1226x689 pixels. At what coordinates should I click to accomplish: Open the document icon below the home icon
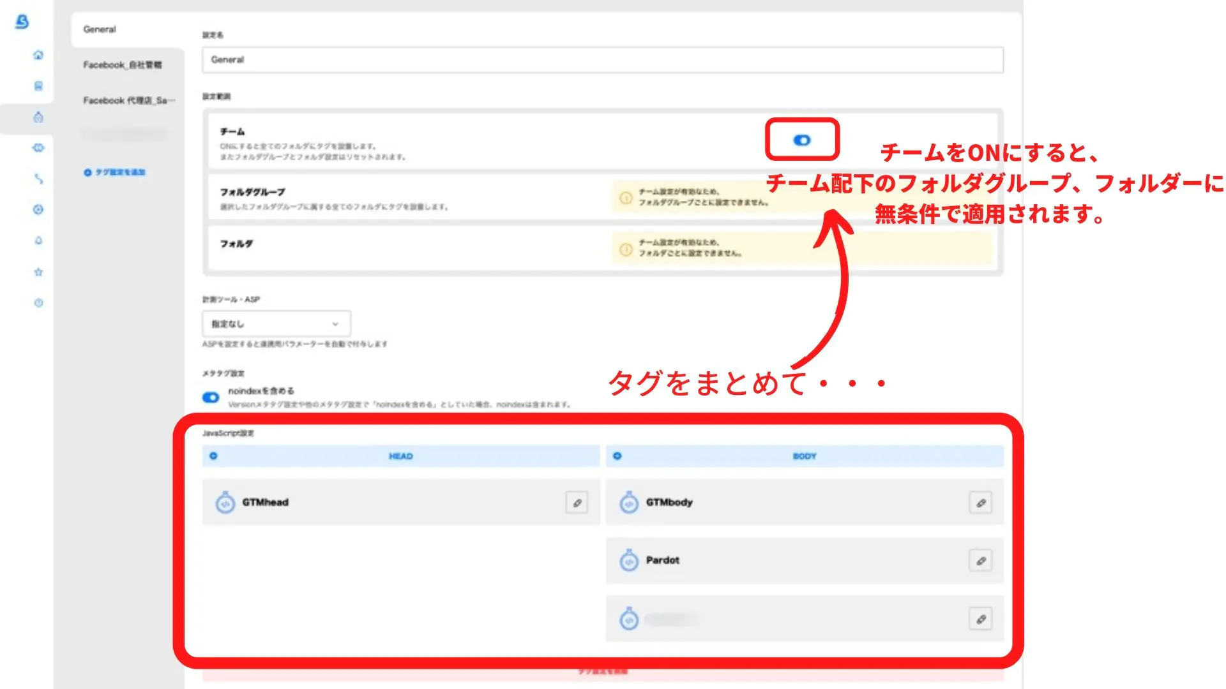(x=38, y=86)
